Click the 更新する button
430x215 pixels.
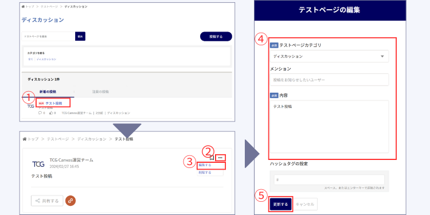[280, 204]
